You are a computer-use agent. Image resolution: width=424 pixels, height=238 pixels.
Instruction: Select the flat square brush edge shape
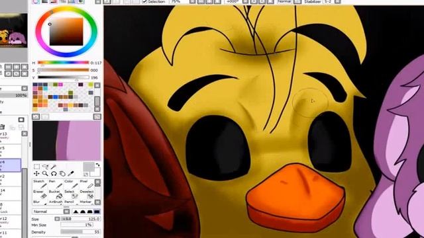click(x=97, y=212)
